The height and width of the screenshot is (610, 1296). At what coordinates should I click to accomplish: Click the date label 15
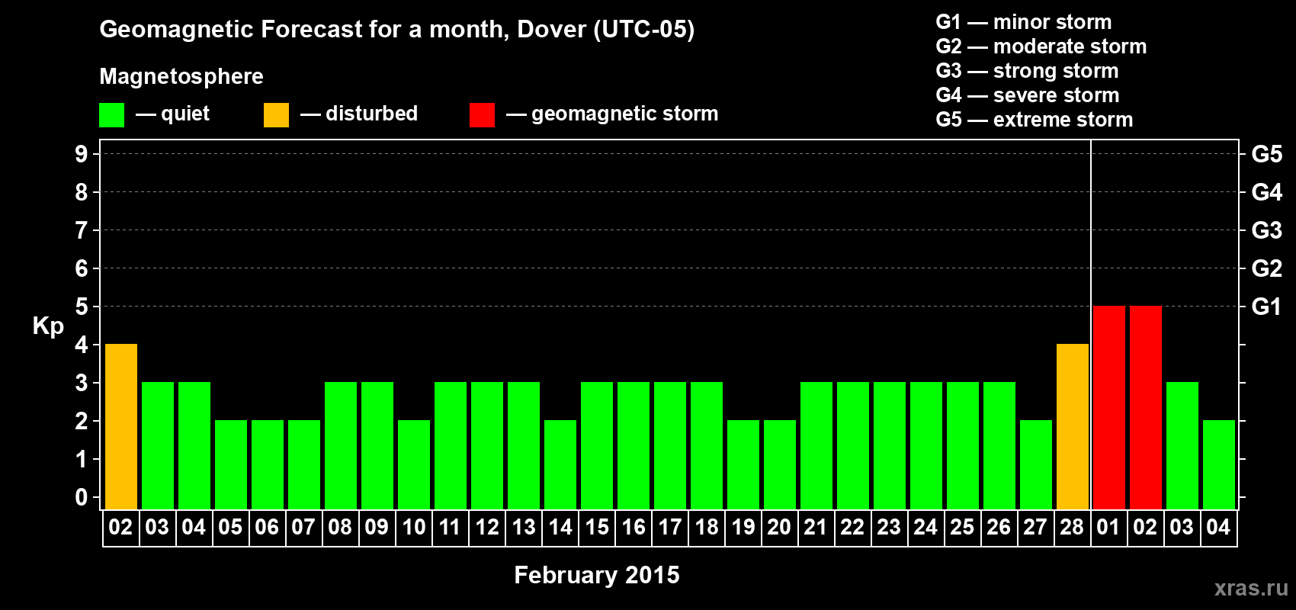597,528
